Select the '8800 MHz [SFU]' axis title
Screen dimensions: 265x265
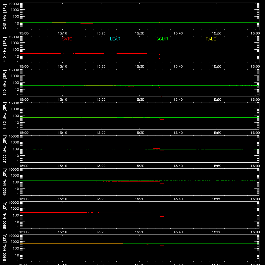[x=4, y=215]
